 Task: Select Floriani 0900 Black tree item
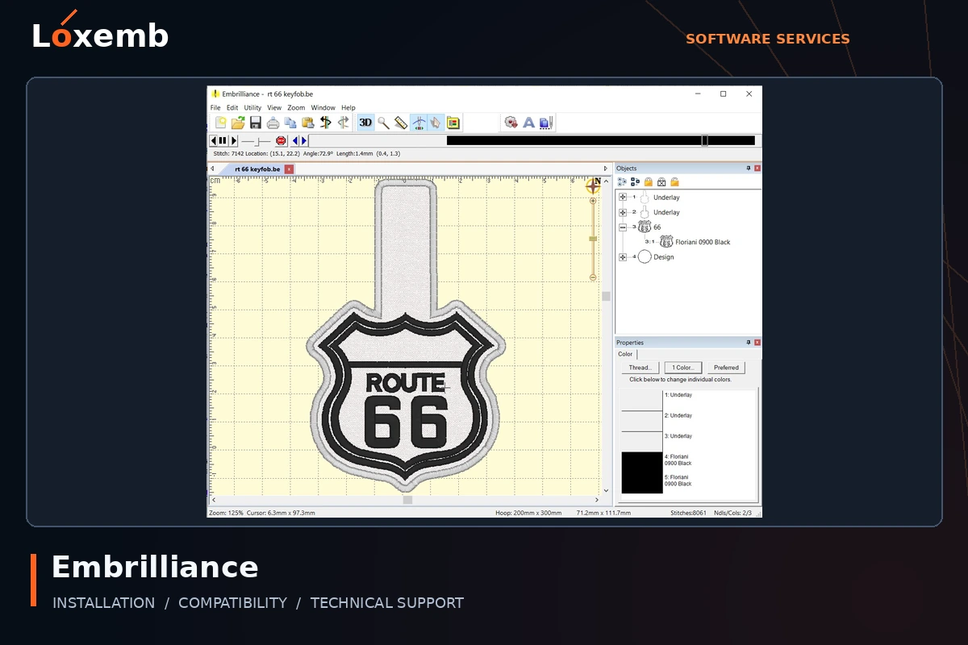pyautogui.click(x=703, y=242)
